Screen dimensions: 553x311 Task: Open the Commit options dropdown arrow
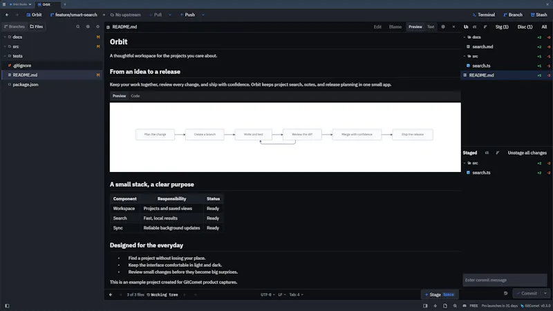[545, 293]
